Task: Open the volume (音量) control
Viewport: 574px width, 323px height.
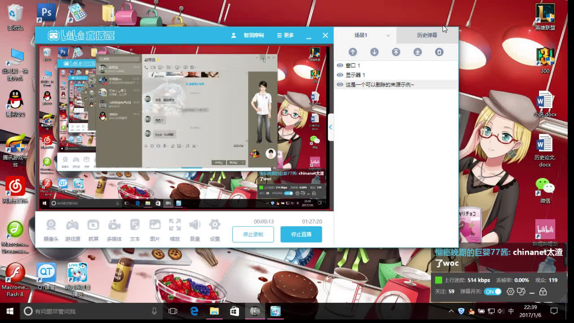Action: (x=195, y=230)
